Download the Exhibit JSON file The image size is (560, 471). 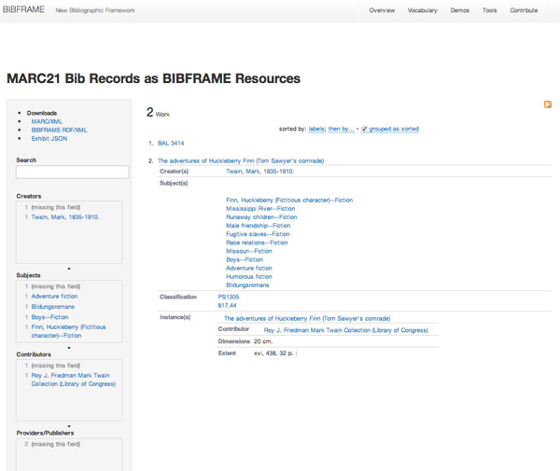coord(49,138)
